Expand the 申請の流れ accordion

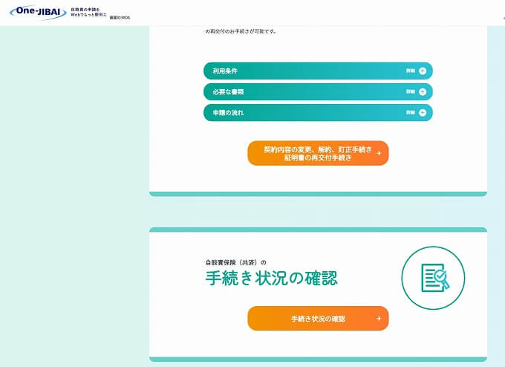coord(317,113)
